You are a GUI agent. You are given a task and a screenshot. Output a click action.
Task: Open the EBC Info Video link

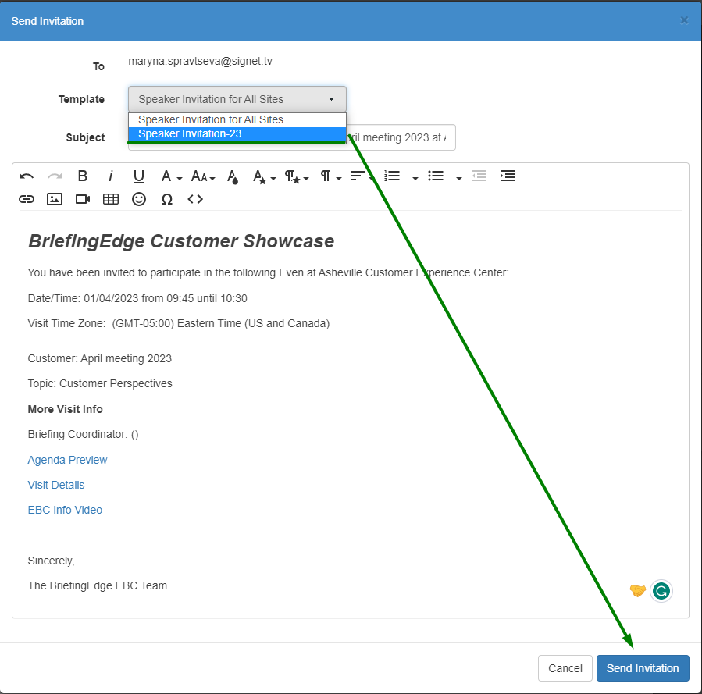(65, 510)
